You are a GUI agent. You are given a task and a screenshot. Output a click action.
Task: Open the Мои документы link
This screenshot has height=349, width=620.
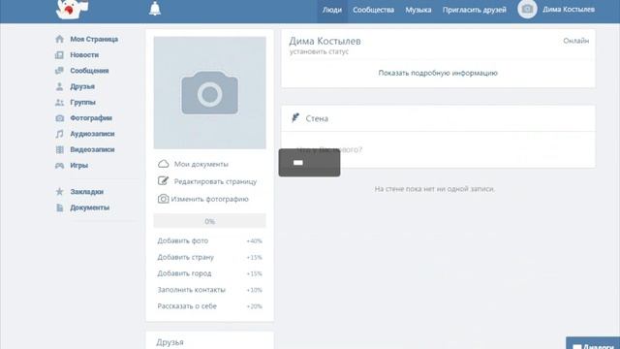pos(201,164)
